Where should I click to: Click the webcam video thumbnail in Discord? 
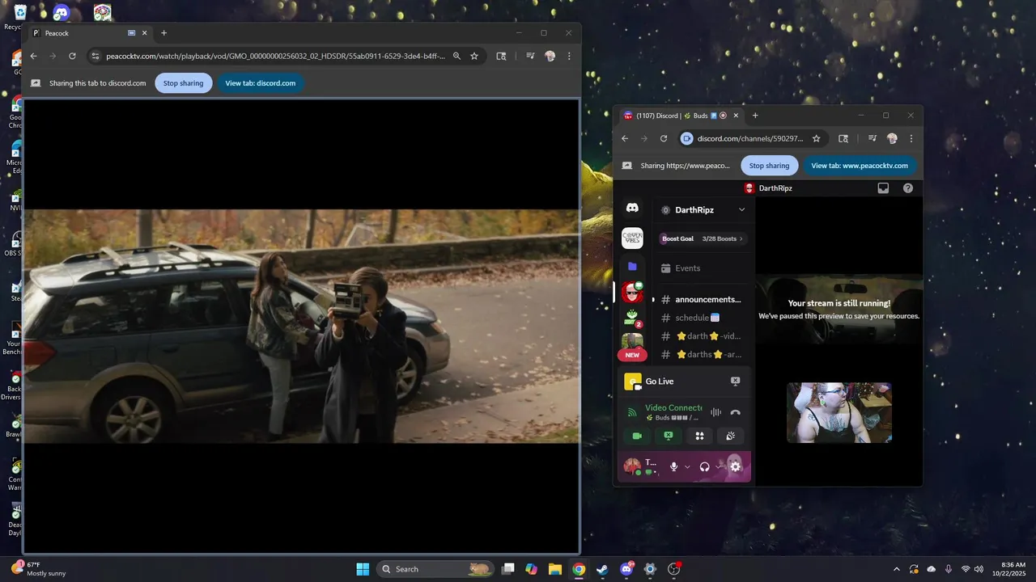pyautogui.click(x=839, y=412)
